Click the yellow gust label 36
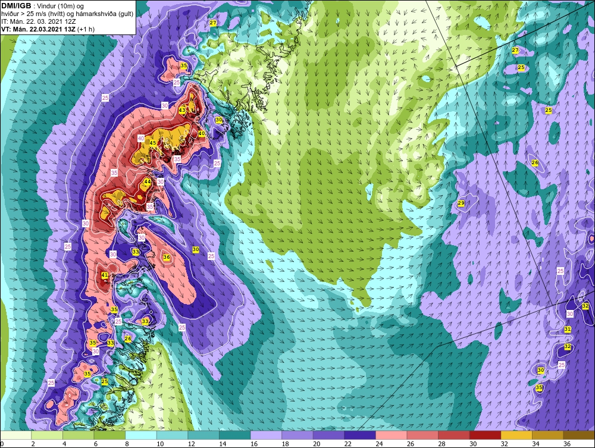 (166, 257)
